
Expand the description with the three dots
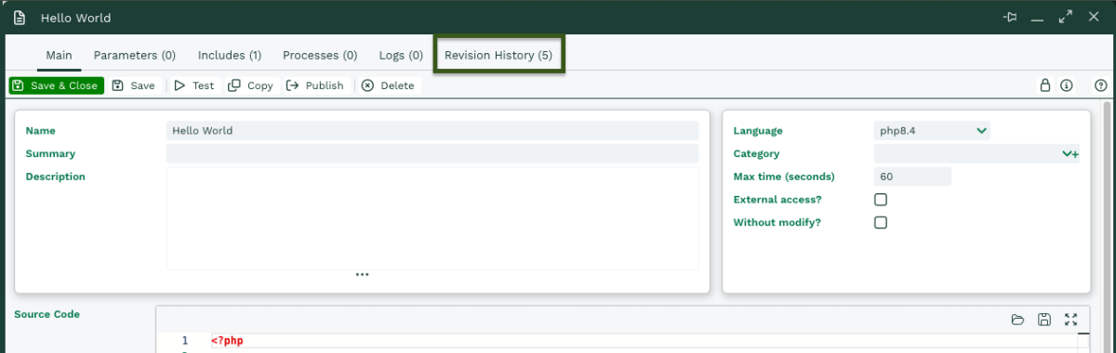(x=362, y=274)
